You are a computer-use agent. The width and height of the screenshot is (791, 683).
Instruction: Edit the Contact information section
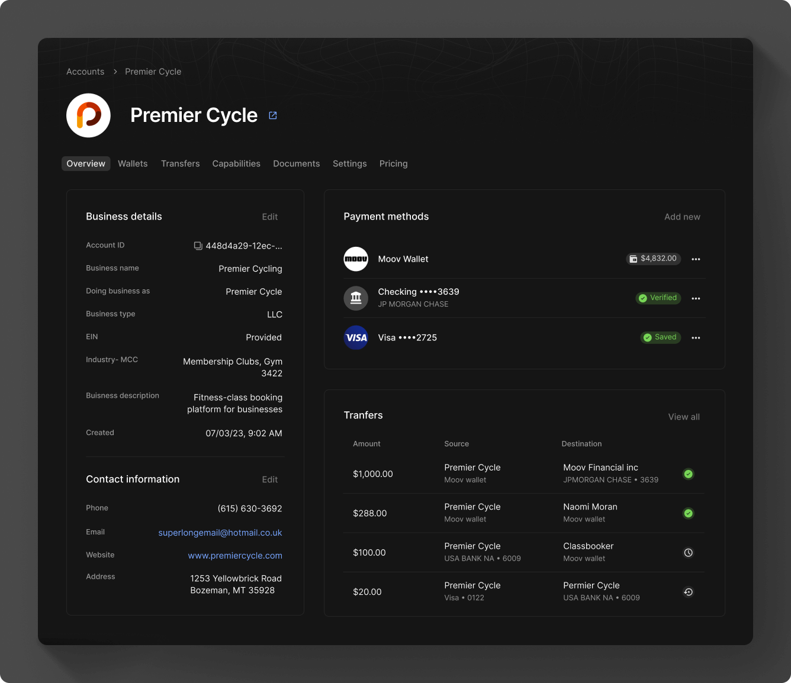[x=270, y=480]
